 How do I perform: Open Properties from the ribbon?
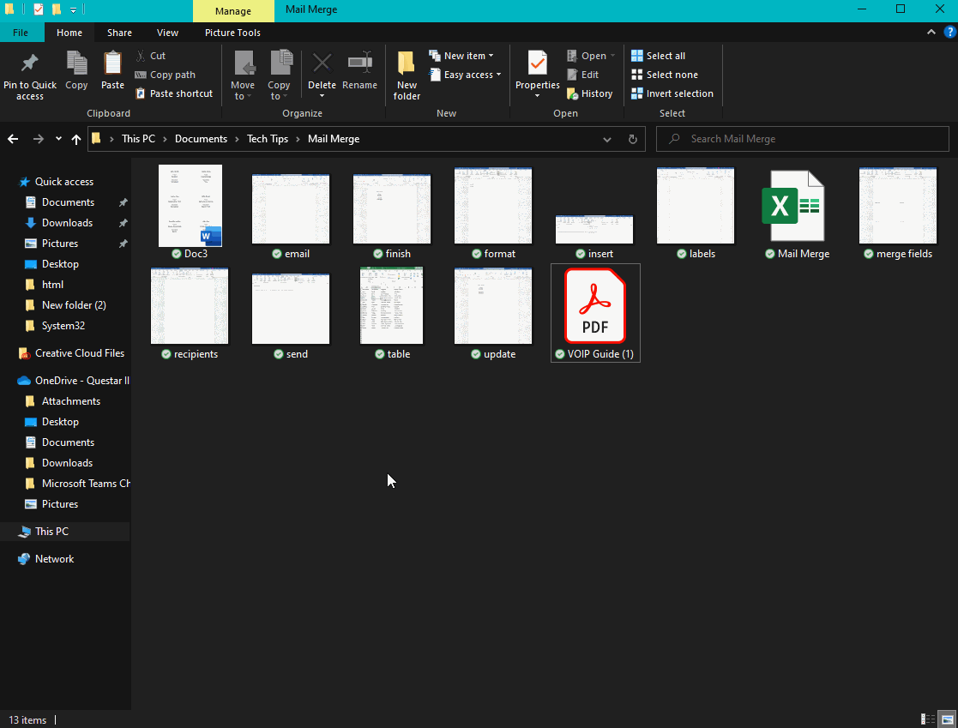[537, 73]
